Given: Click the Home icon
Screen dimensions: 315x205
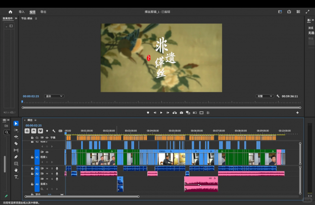Looking at the screenshot, I should tap(10, 11).
